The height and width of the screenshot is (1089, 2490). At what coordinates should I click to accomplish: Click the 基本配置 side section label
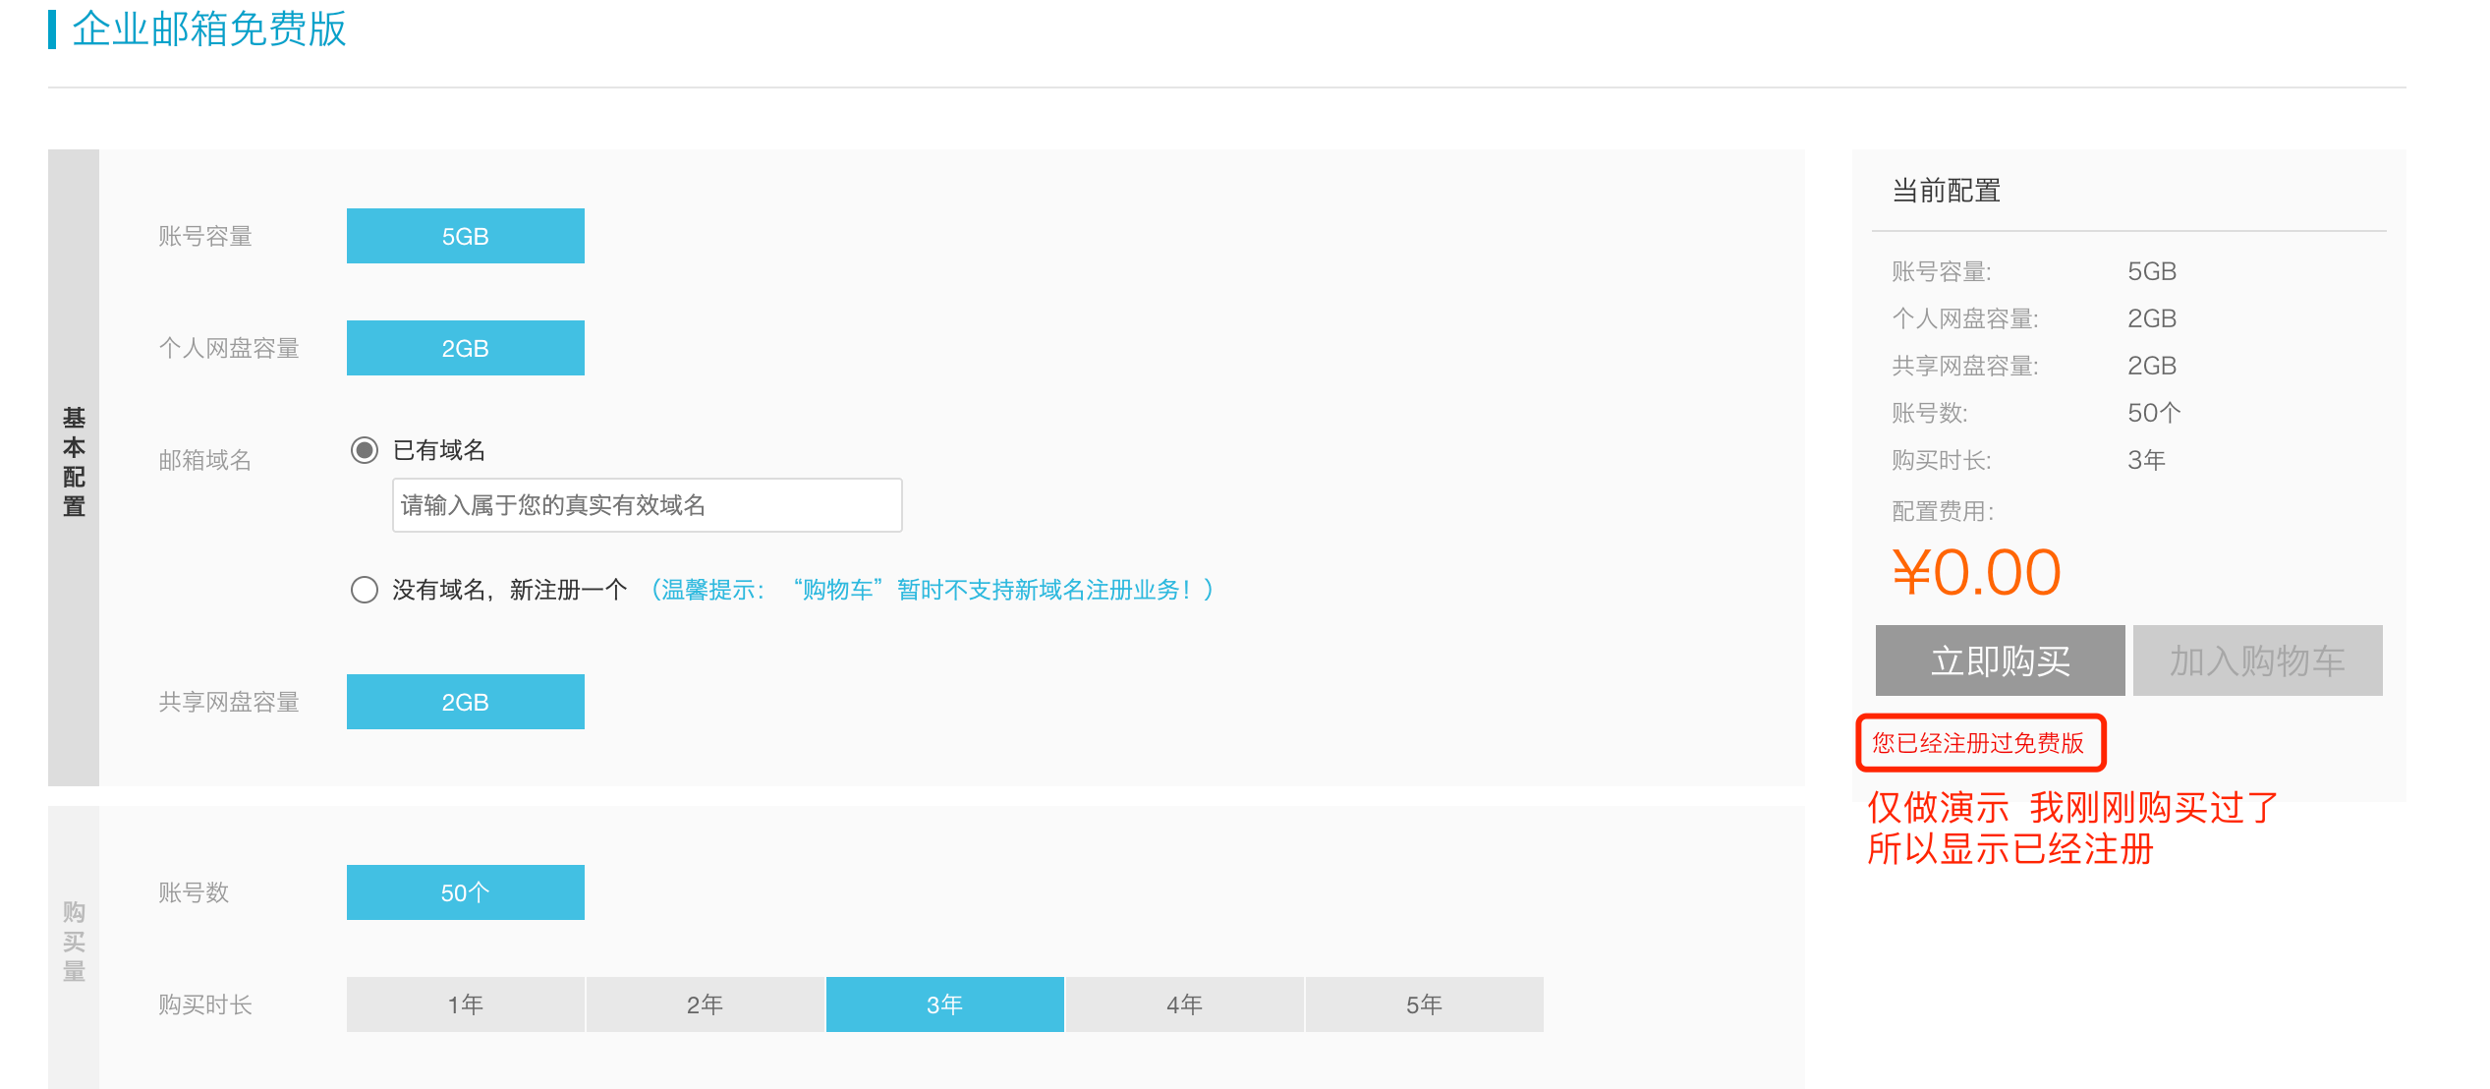coord(74,462)
